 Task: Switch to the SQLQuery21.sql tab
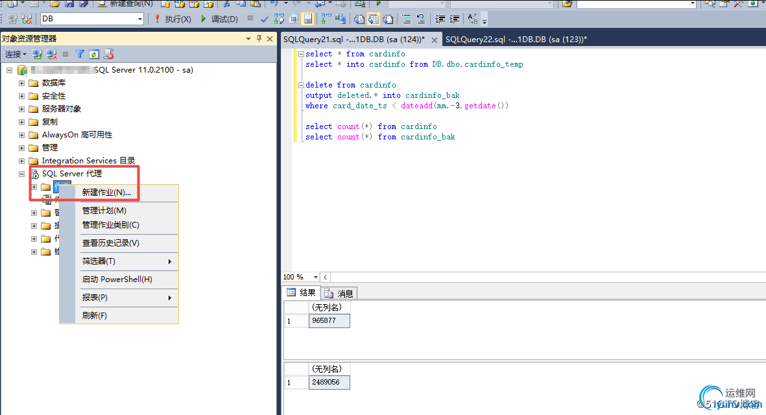pos(354,40)
